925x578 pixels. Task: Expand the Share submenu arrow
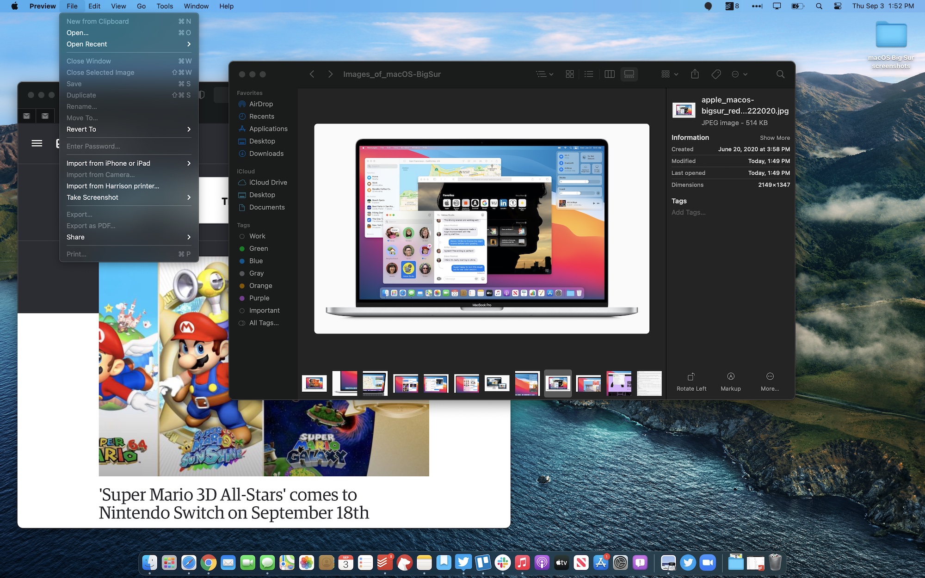click(189, 237)
